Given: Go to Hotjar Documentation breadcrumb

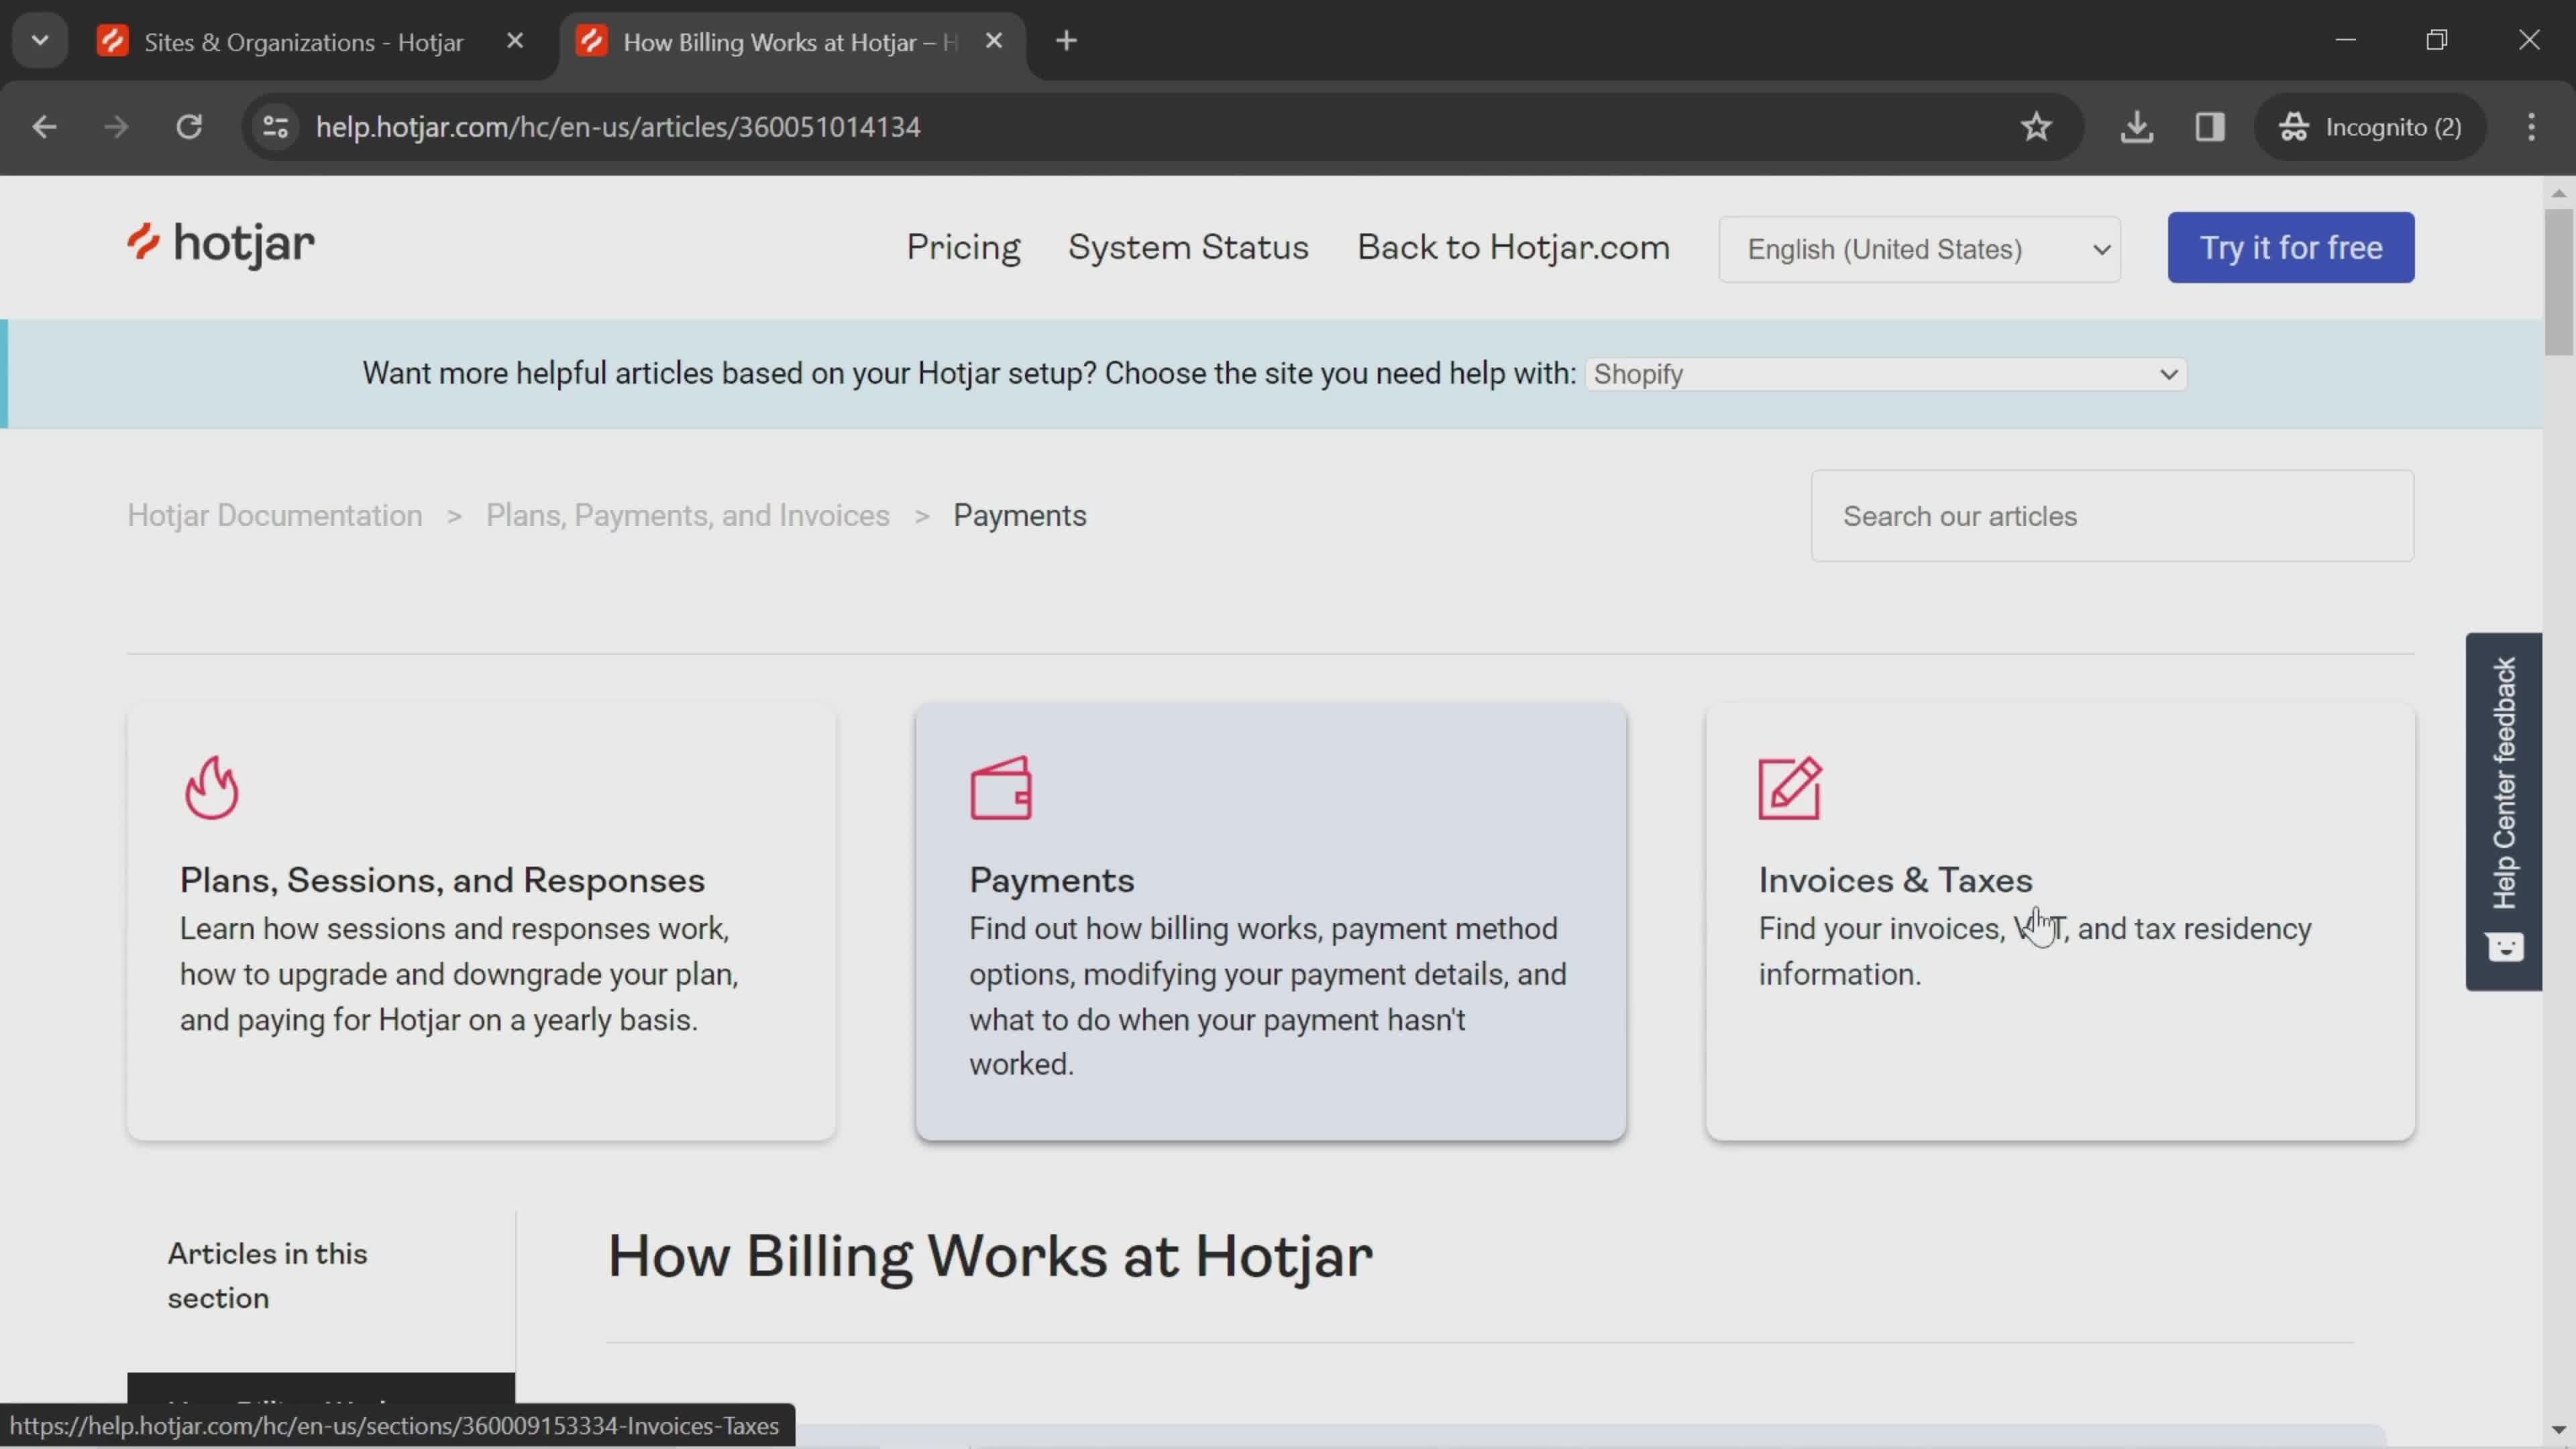Looking at the screenshot, I should pos(275,515).
